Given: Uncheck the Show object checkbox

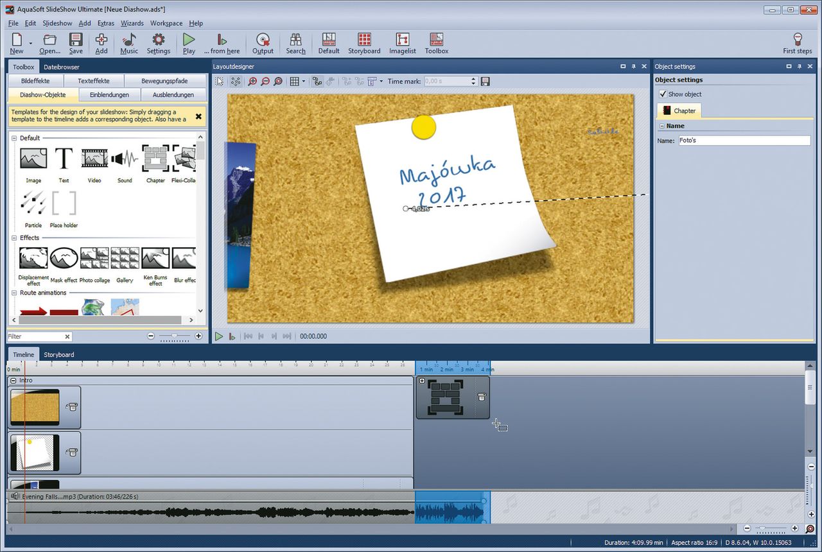Looking at the screenshot, I should pyautogui.click(x=663, y=94).
